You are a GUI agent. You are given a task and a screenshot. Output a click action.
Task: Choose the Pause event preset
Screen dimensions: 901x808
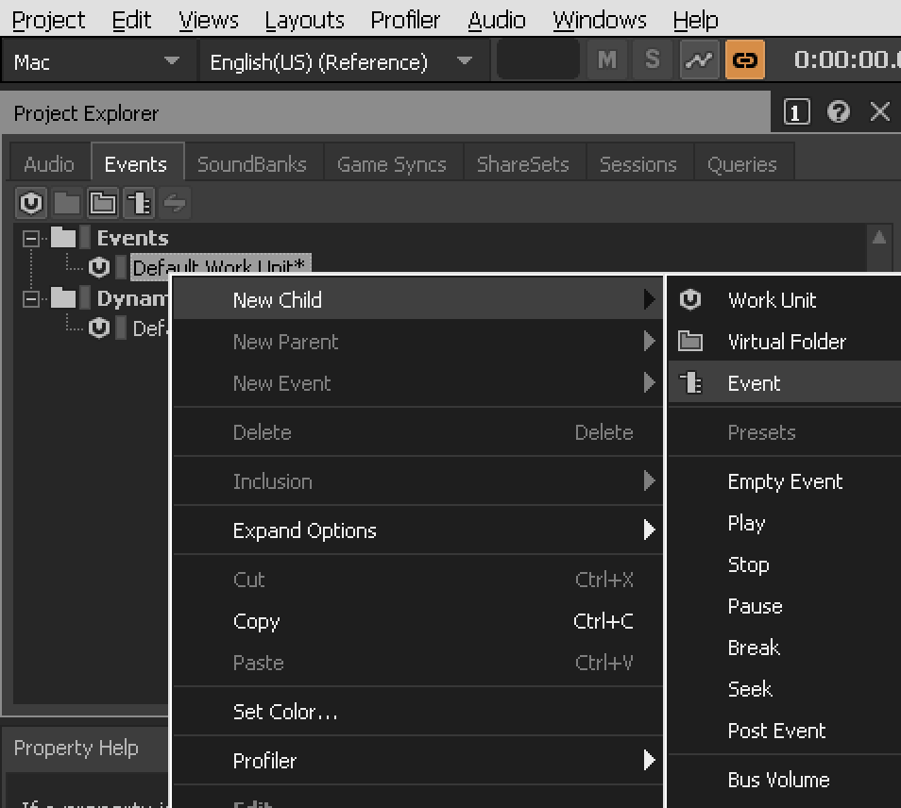point(784,606)
